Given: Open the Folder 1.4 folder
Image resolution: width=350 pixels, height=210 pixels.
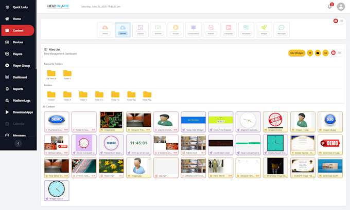Looking at the screenshot, I should coord(115,96).
